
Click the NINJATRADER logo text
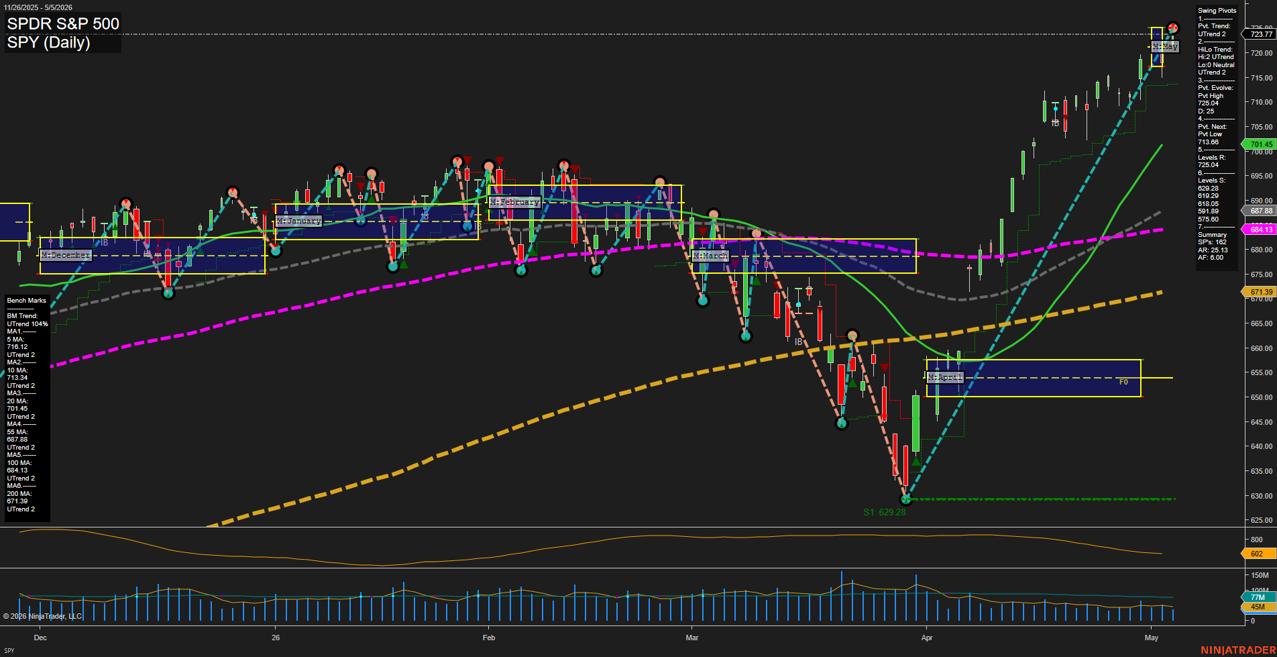[1238, 650]
